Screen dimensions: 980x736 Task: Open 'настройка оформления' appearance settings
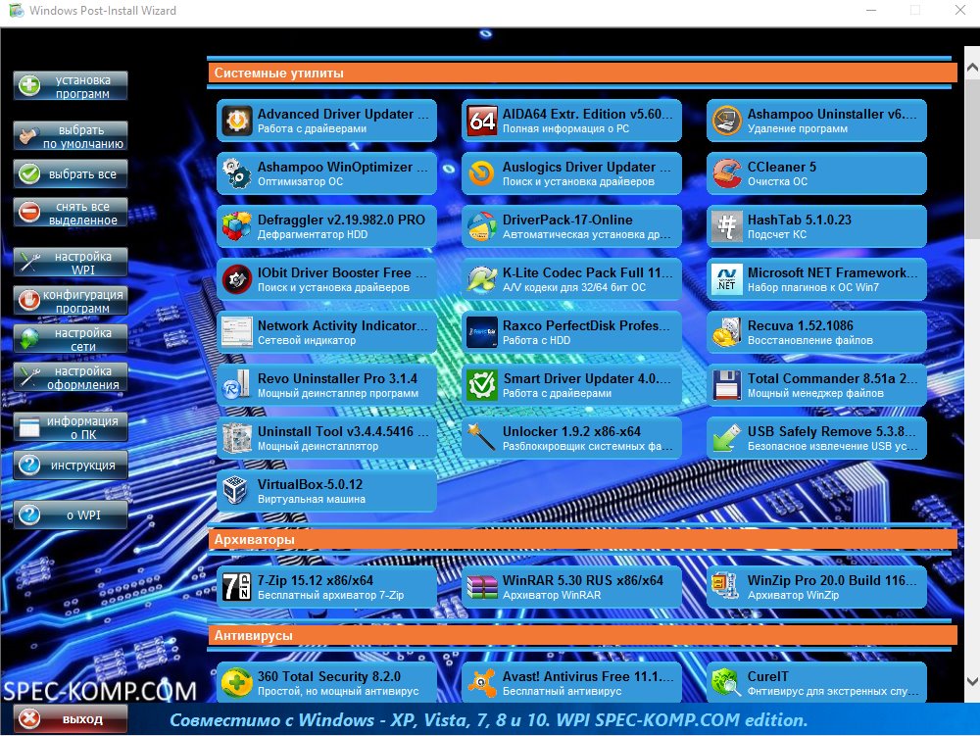[x=71, y=377]
